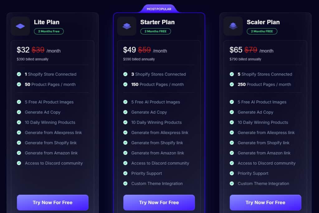Click the Scaler Plan cube icon
The width and height of the screenshot is (319, 213).
(233, 26)
